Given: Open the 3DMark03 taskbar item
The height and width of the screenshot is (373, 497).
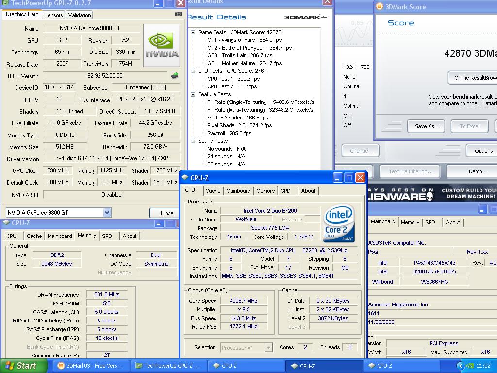Looking at the screenshot, I should [90, 366].
